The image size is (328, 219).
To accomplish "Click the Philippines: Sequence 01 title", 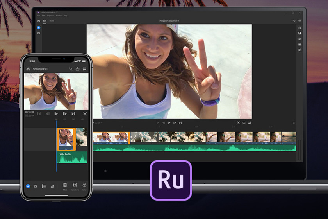I will (x=169, y=21).
